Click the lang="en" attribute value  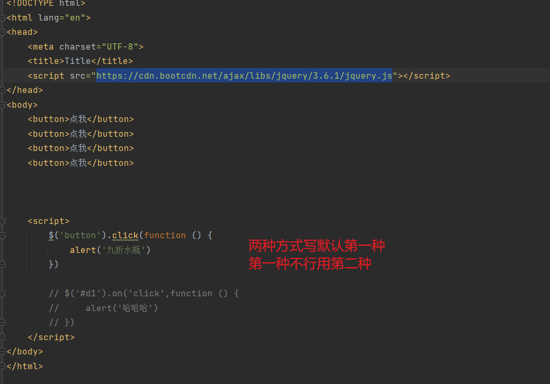(75, 18)
